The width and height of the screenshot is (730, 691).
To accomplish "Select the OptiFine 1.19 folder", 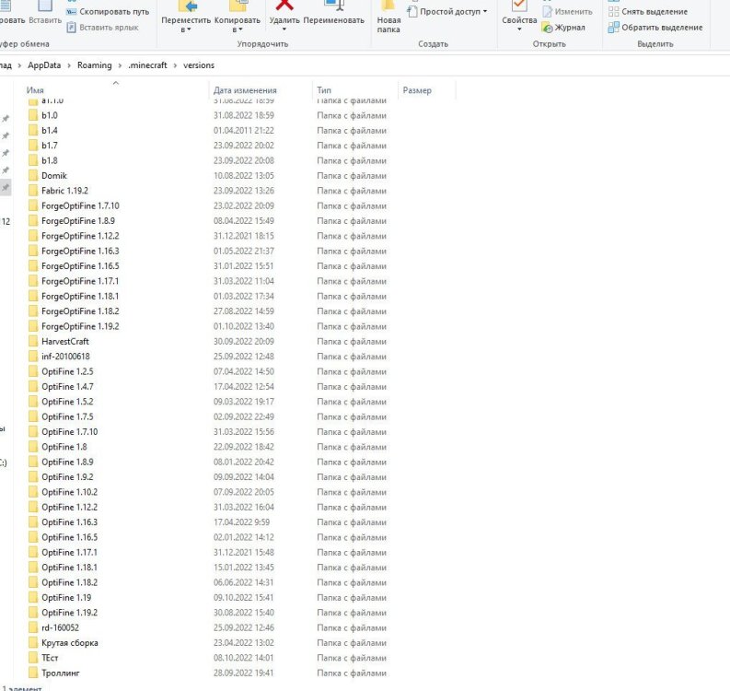I will pos(66,597).
